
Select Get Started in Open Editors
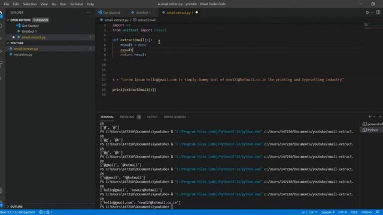click(x=30, y=26)
